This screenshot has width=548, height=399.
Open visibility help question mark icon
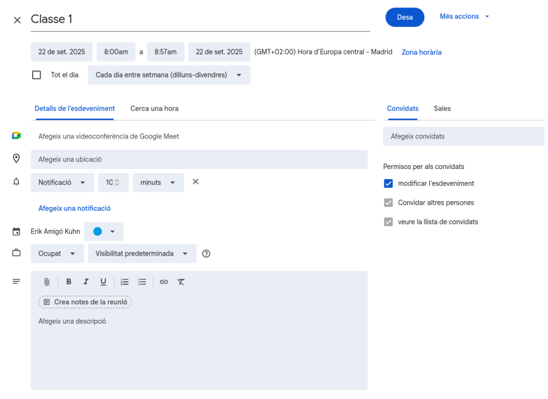point(206,254)
